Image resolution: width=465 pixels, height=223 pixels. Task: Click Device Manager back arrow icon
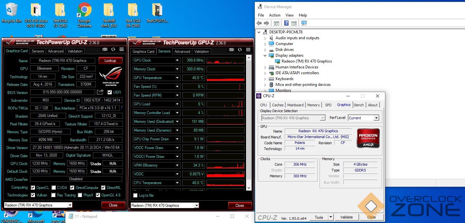[259, 23]
